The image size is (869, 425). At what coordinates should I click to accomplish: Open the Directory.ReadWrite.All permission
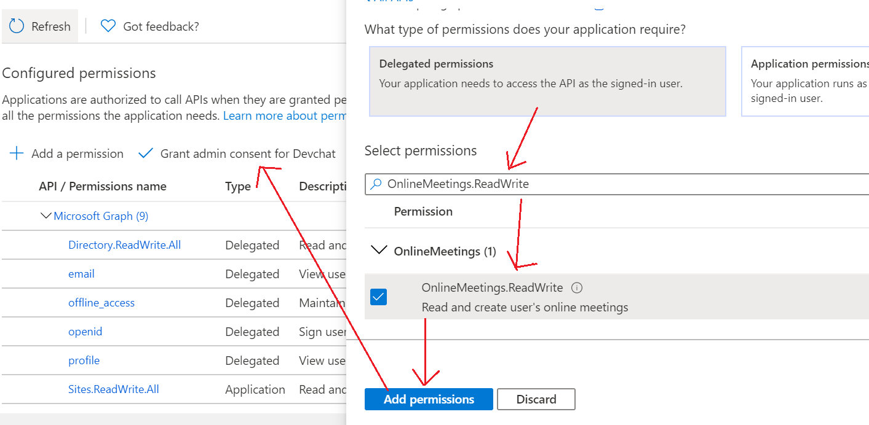click(x=124, y=245)
